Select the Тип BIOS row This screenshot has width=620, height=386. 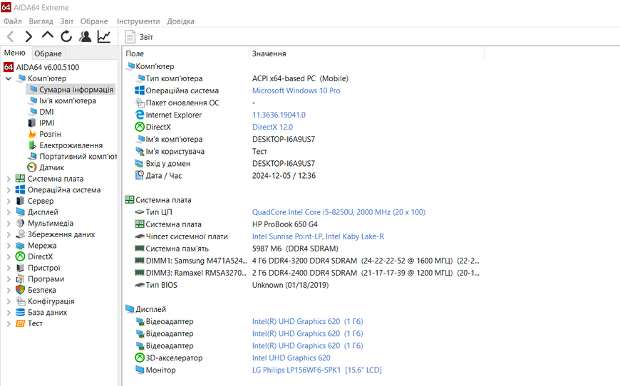click(232, 286)
